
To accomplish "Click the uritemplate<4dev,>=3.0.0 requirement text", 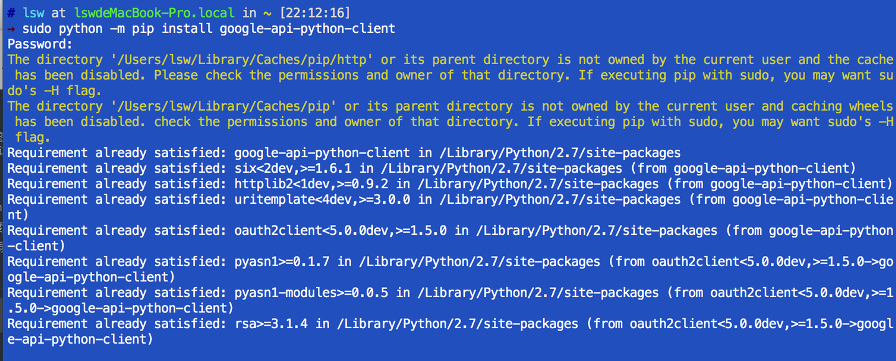I will pyautogui.click(x=322, y=199).
